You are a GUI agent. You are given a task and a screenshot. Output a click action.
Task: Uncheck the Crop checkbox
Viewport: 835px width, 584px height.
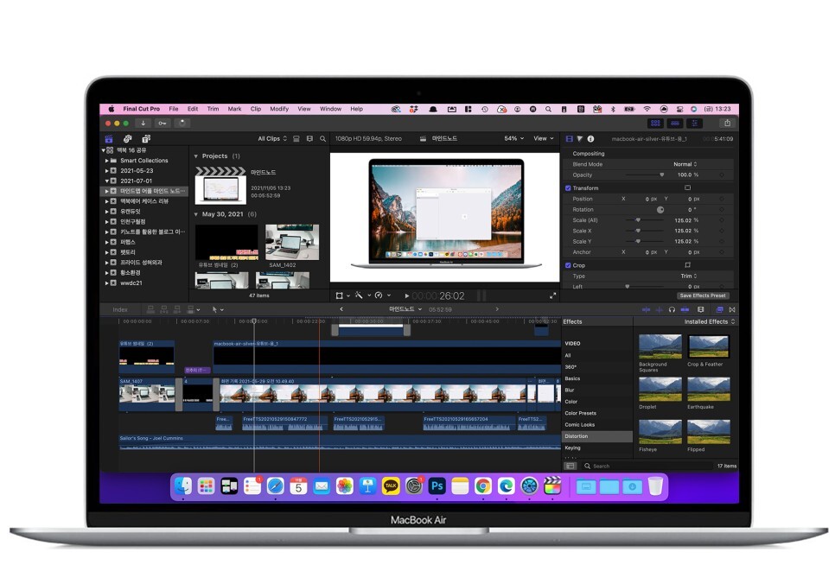(x=568, y=265)
